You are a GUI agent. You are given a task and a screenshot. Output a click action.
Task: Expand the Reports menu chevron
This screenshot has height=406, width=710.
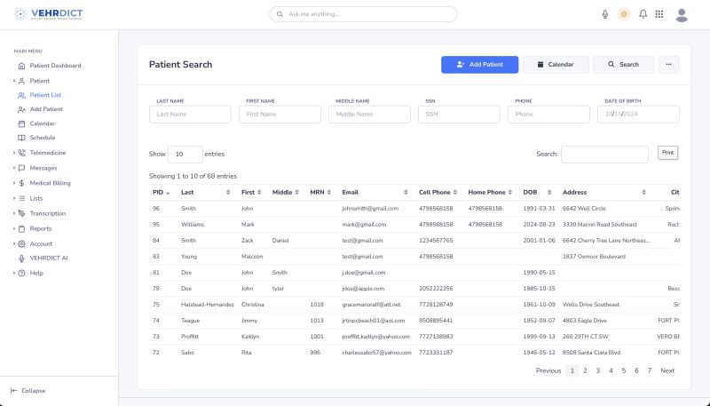[x=14, y=229]
